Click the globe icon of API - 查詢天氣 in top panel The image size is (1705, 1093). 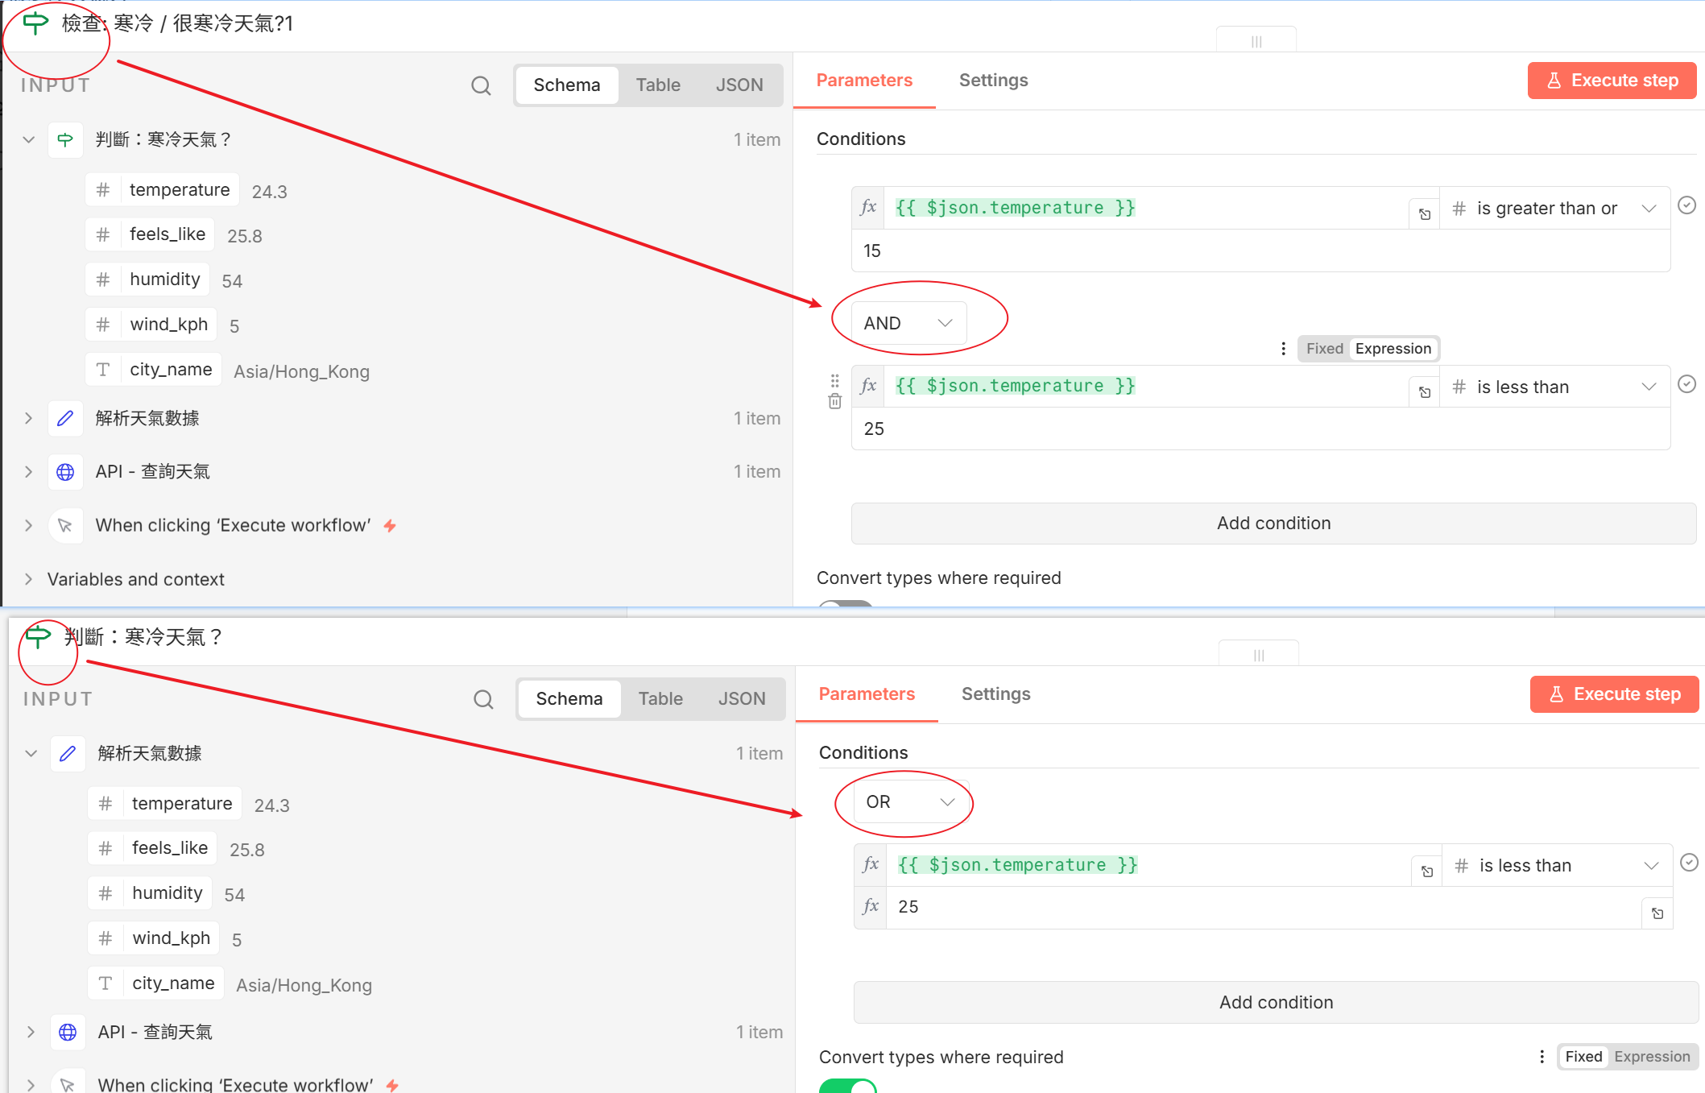coord(65,472)
